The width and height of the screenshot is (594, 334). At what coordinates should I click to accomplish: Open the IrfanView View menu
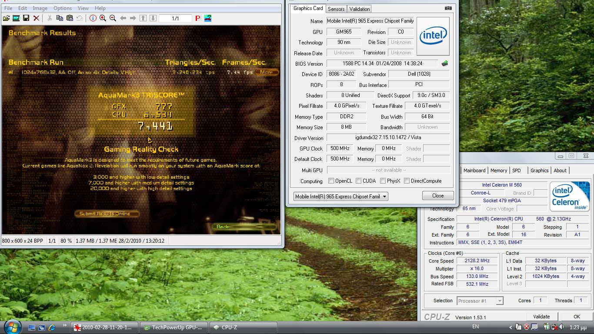click(83, 8)
